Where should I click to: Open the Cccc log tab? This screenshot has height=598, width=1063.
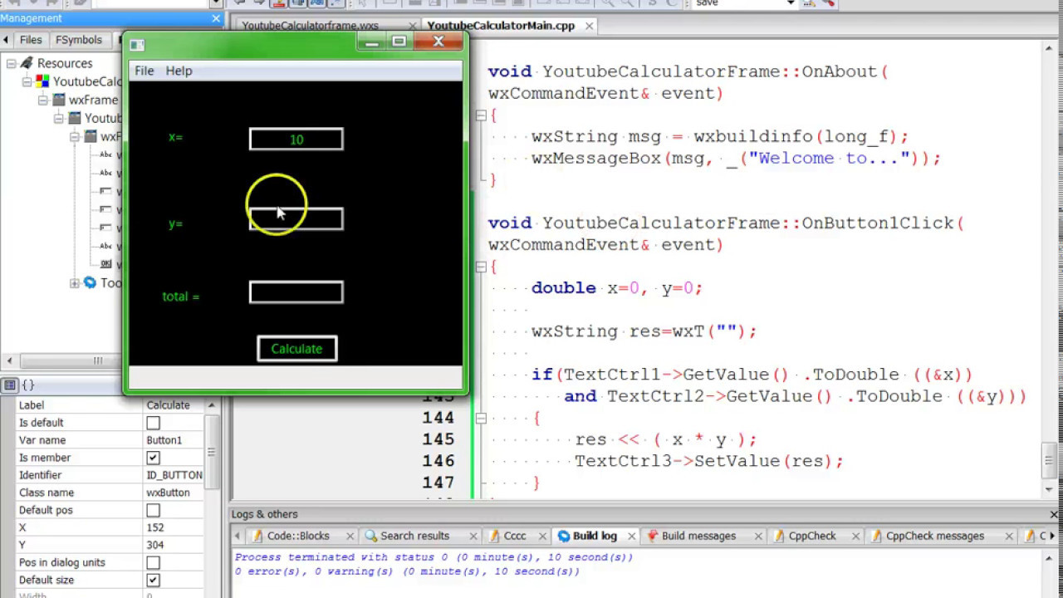tap(514, 536)
